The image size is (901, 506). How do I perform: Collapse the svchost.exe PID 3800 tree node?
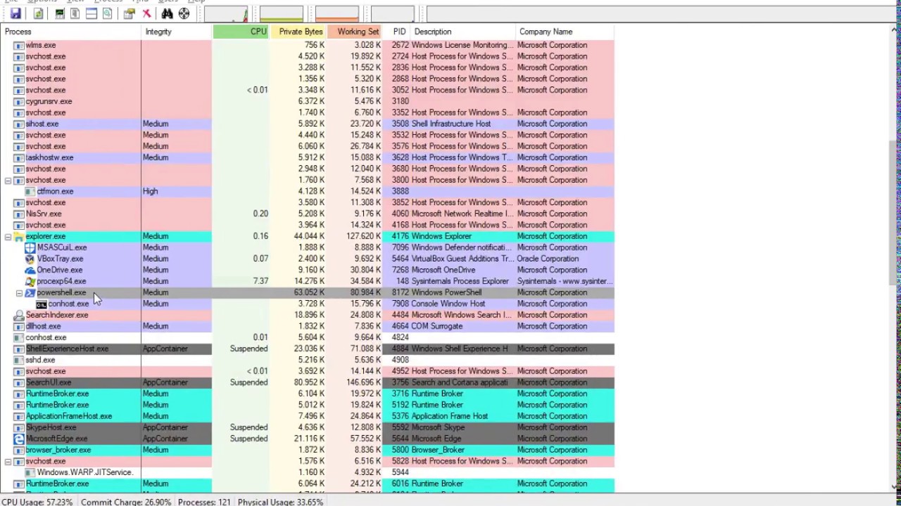pos(8,181)
